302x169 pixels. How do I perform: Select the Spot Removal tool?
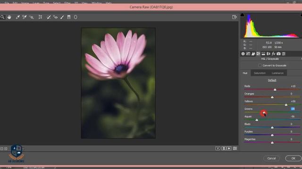click(49, 17)
